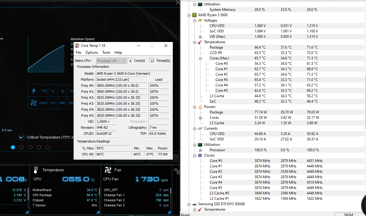
Task: Click the Clocks waveform icon in HWMonitor
Action: tap(200, 155)
